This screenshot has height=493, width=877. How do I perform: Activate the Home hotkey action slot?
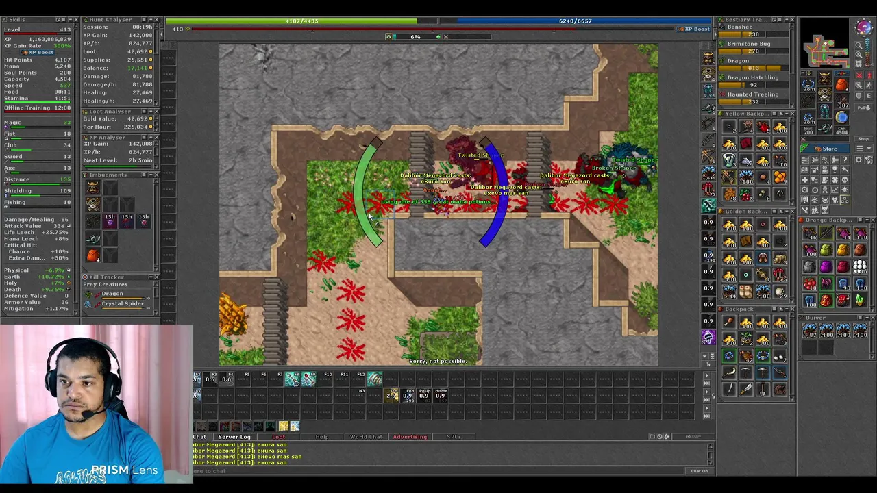click(441, 396)
